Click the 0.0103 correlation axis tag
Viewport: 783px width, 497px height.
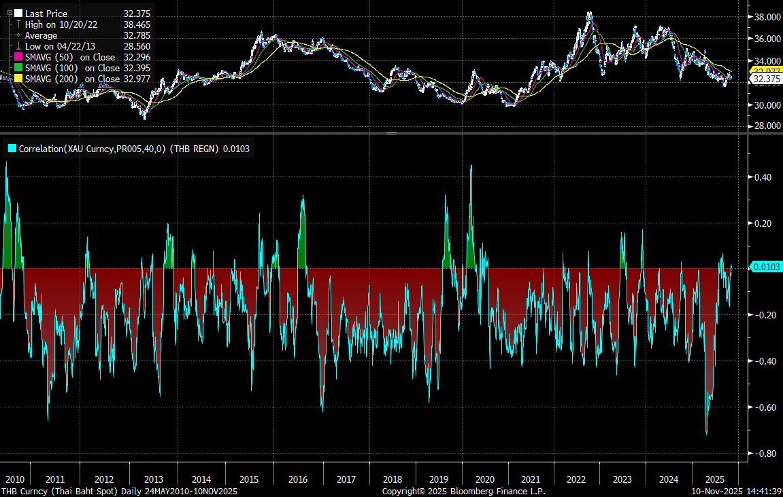pyautogui.click(x=765, y=268)
